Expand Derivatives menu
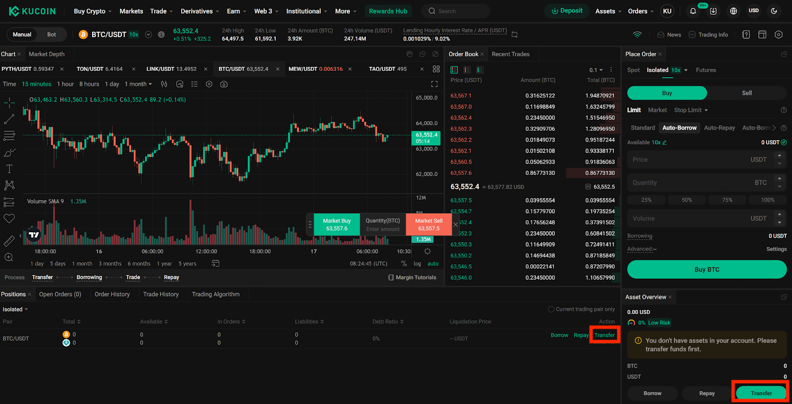This screenshot has width=792, height=404. pyautogui.click(x=199, y=11)
